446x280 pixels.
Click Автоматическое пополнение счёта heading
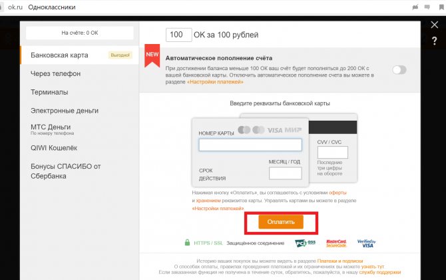pos(219,58)
